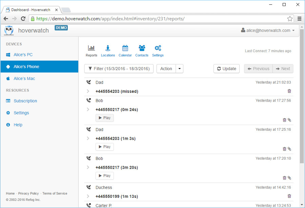305x208 pixels.
Task: Open alice@hoverwatch.com account menu
Action: [x=268, y=30]
